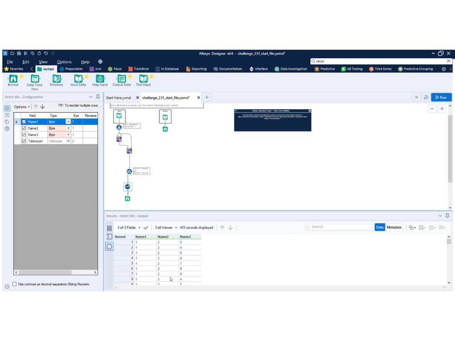Pin the Results panel

(x=447, y=216)
